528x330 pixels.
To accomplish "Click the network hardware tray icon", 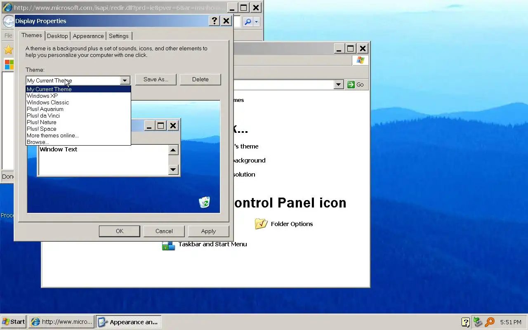I will (478, 322).
